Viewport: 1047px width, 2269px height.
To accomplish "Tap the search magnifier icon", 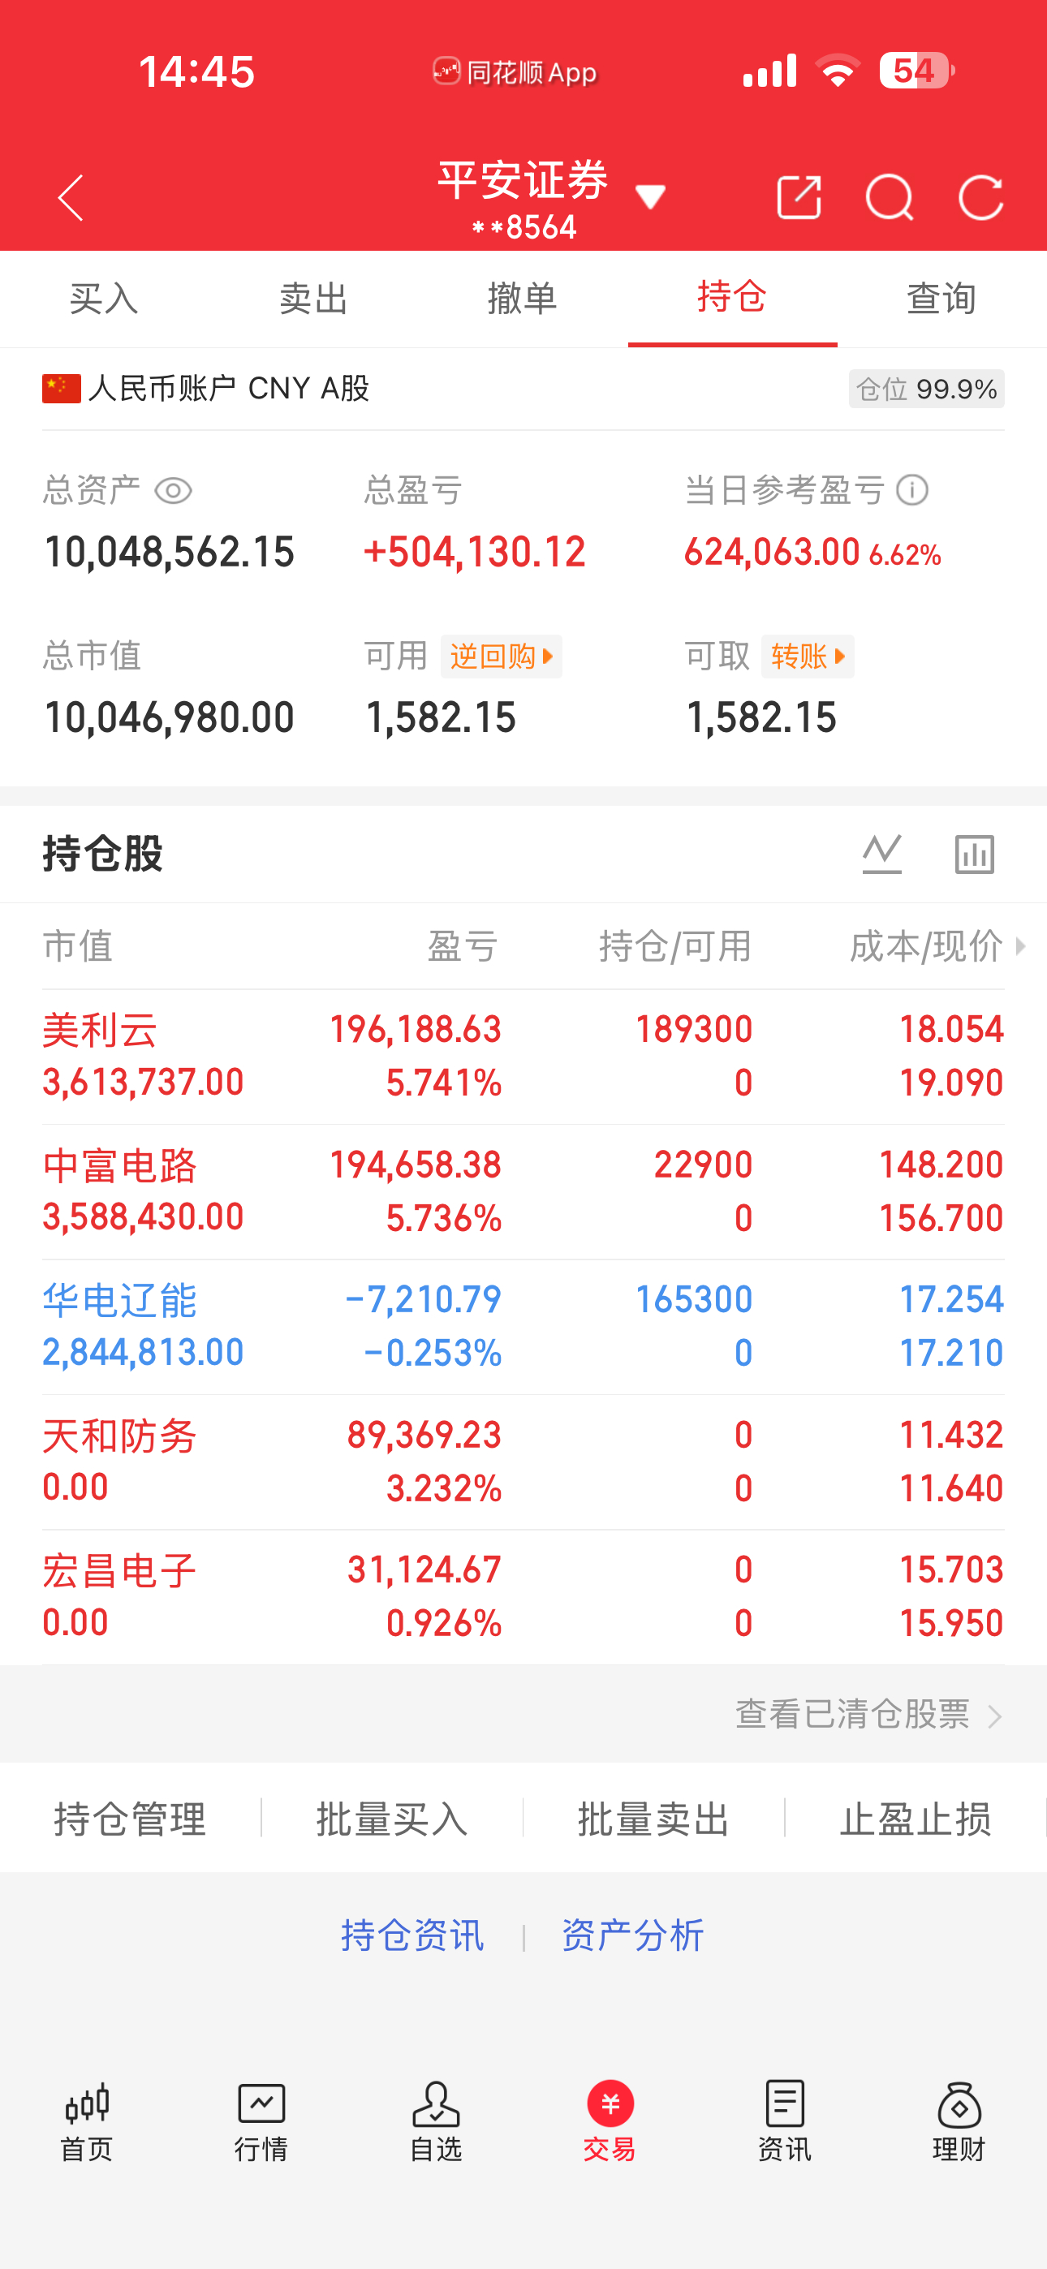I will click(890, 196).
